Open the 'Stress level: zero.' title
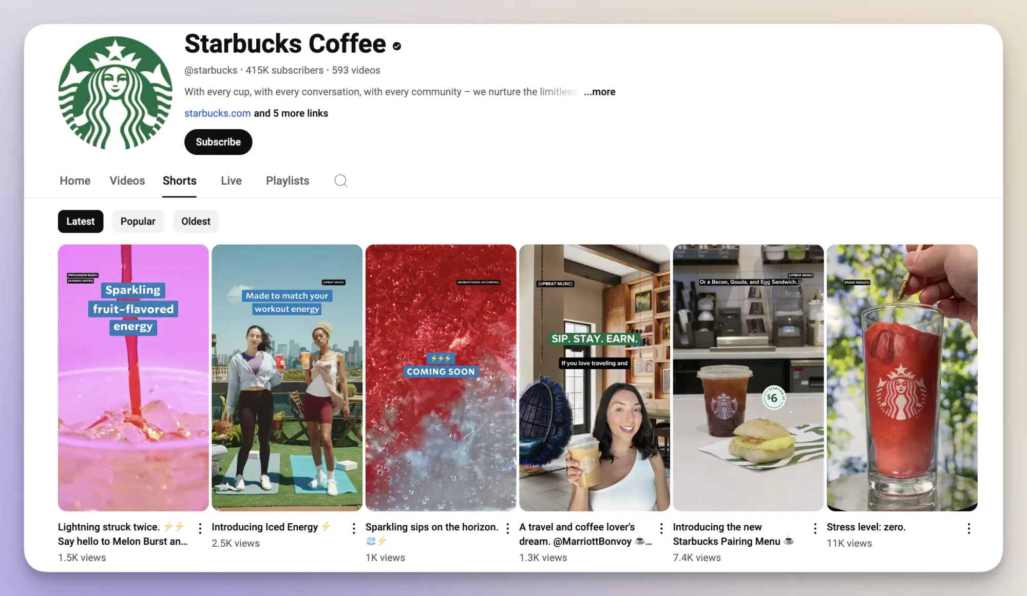 [866, 527]
